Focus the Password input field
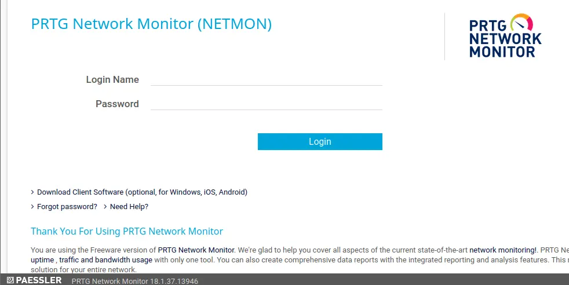The image size is (569, 285). (267, 104)
